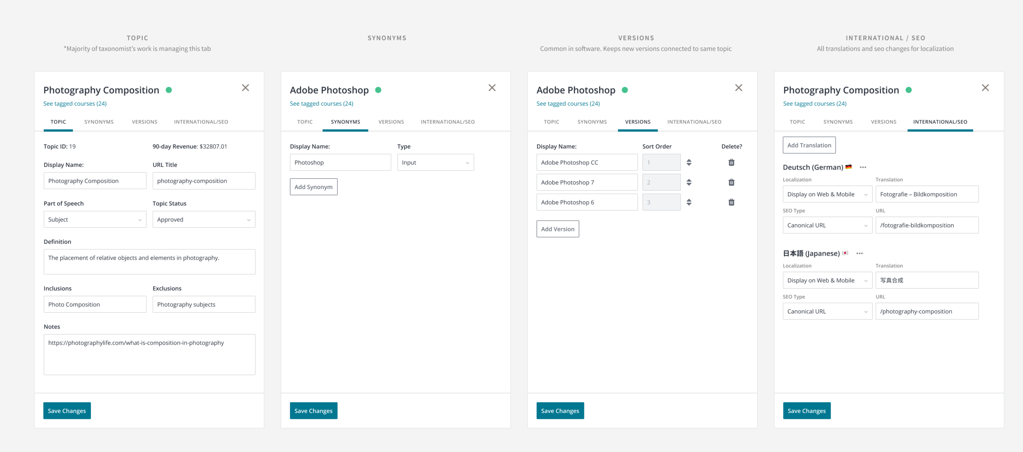Open the synonym Type dropdown showing Input

(435, 163)
